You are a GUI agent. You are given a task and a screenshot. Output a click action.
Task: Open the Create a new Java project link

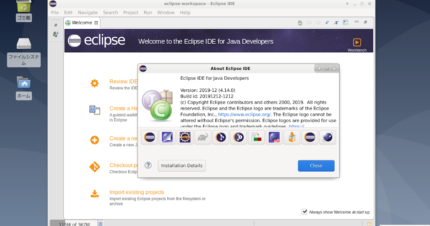[x=124, y=138]
